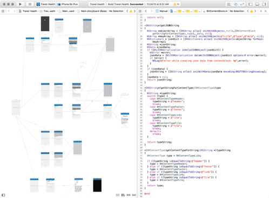Click 'Build Travel Health: Succeeded' status text
The image size is (269, 198).
coord(125,4)
